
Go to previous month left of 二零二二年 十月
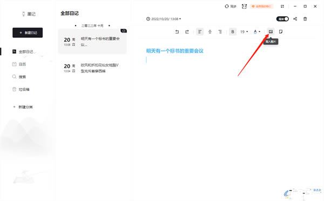click(76, 25)
